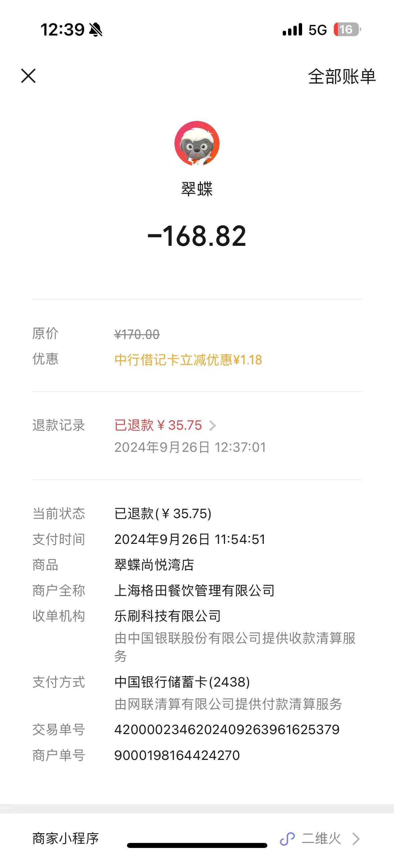The height and width of the screenshot is (856, 394).
Task: Tap the 翠蝶 merchant avatar
Action: click(x=197, y=143)
